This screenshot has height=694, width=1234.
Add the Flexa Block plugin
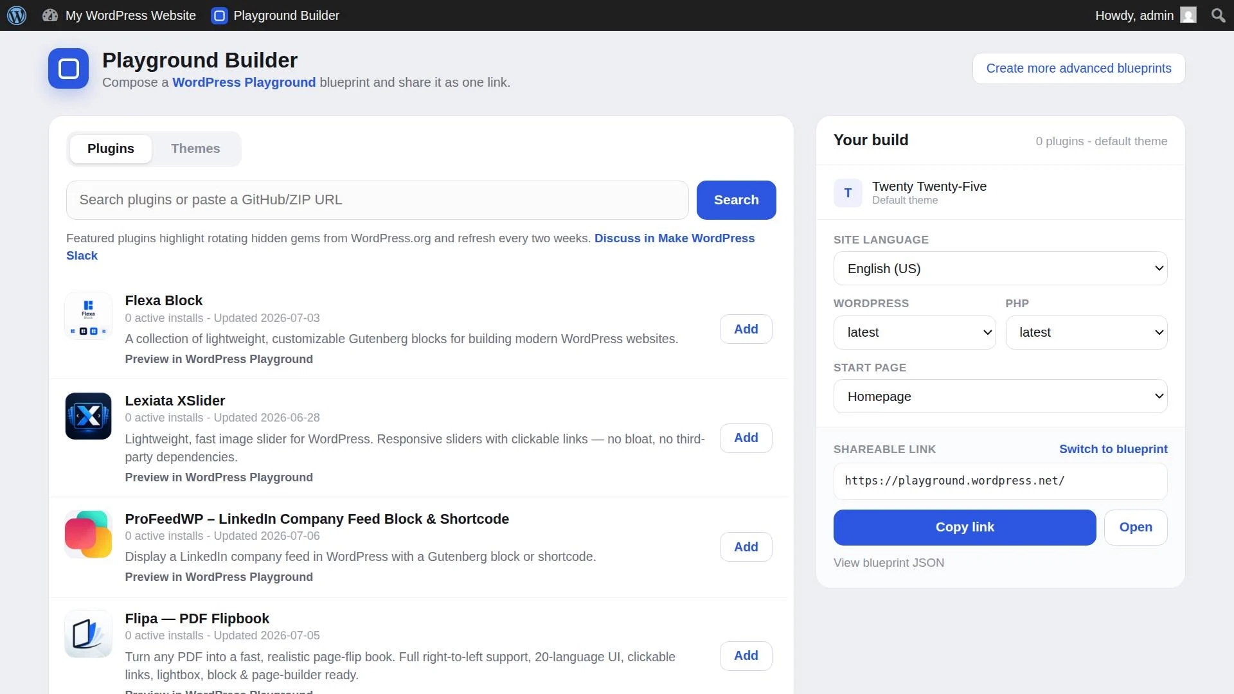click(x=746, y=329)
